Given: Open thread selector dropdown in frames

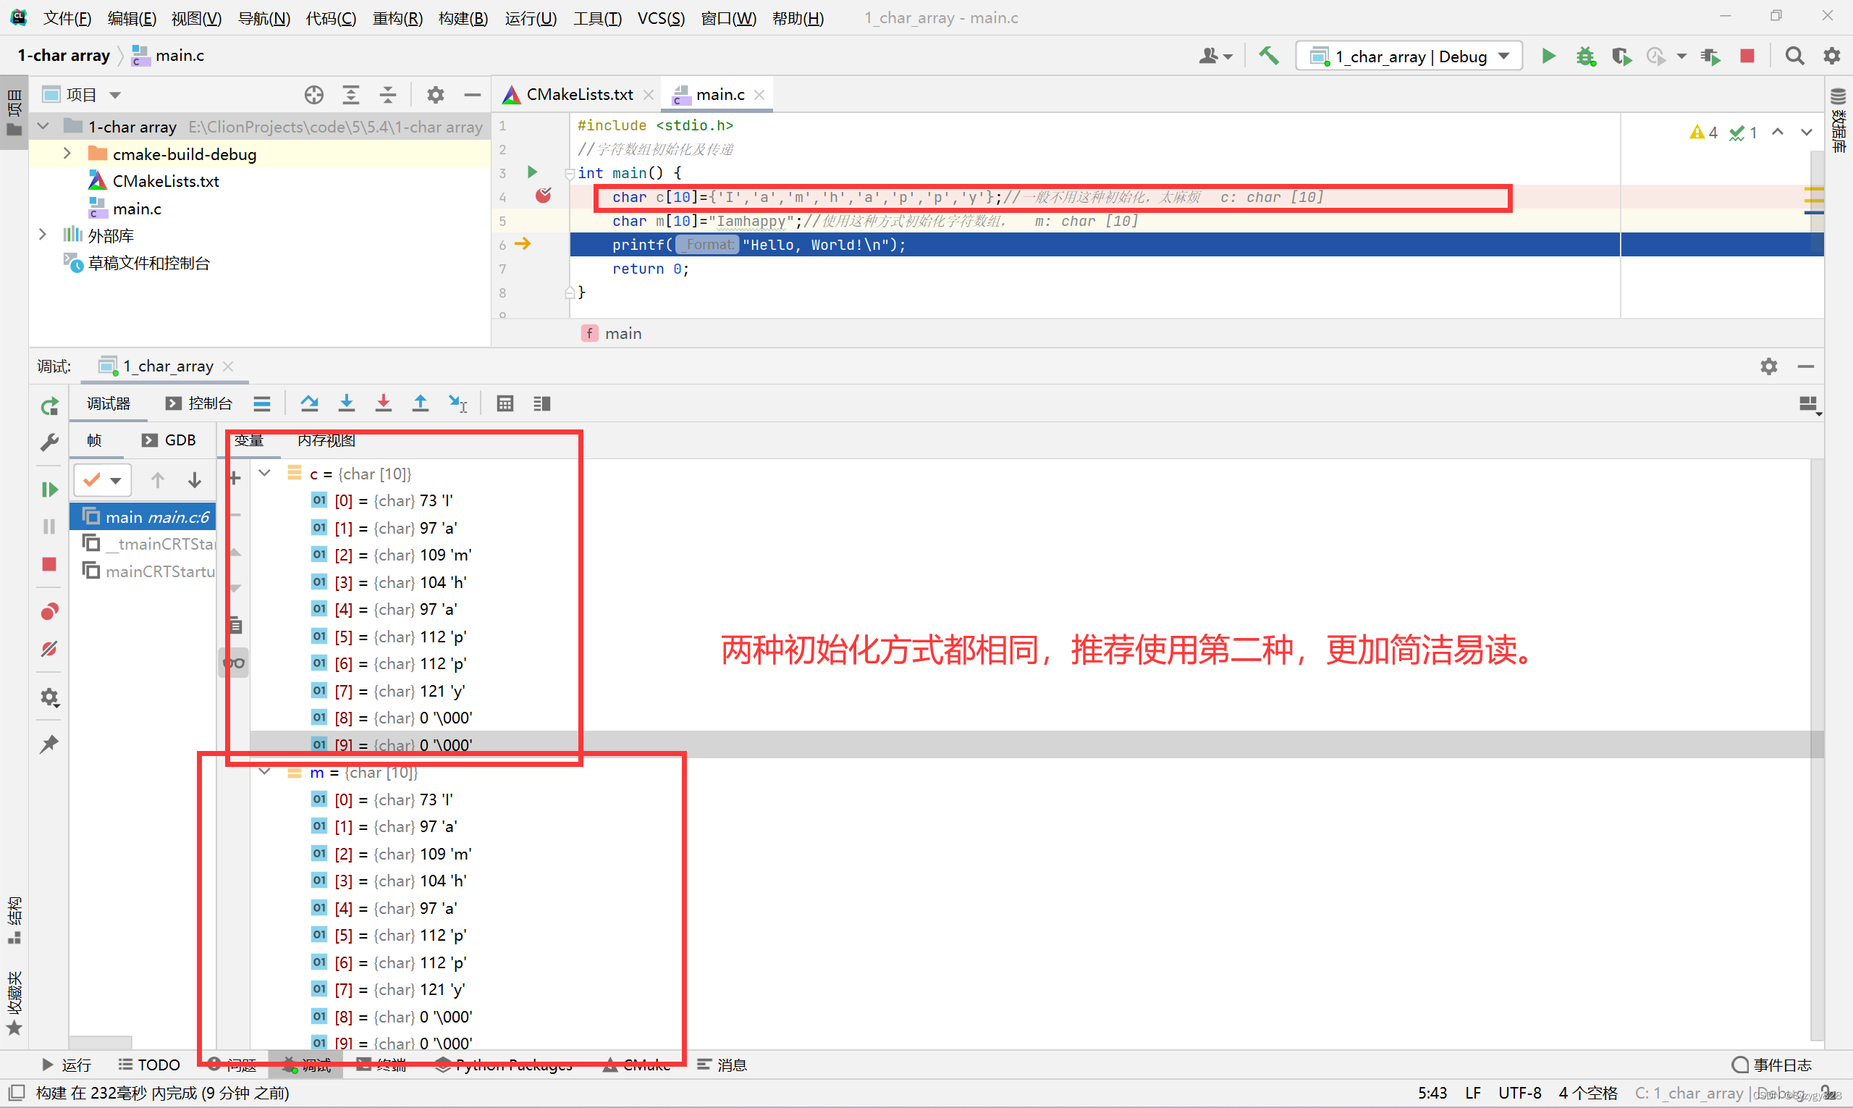Looking at the screenshot, I should [102, 480].
